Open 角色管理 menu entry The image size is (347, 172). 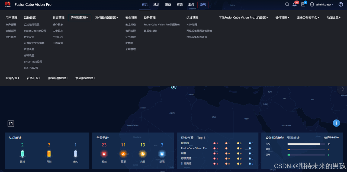pos(11,37)
